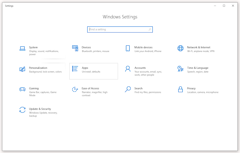Select the Time & Language icon

tap(180, 69)
